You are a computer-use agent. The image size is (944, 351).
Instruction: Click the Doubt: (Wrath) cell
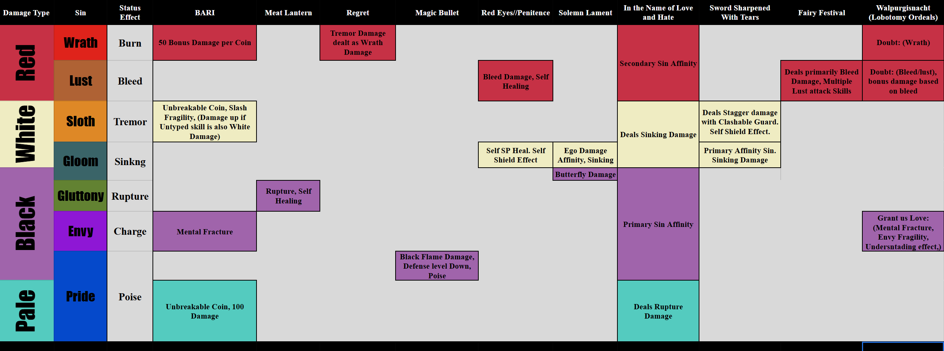903,42
